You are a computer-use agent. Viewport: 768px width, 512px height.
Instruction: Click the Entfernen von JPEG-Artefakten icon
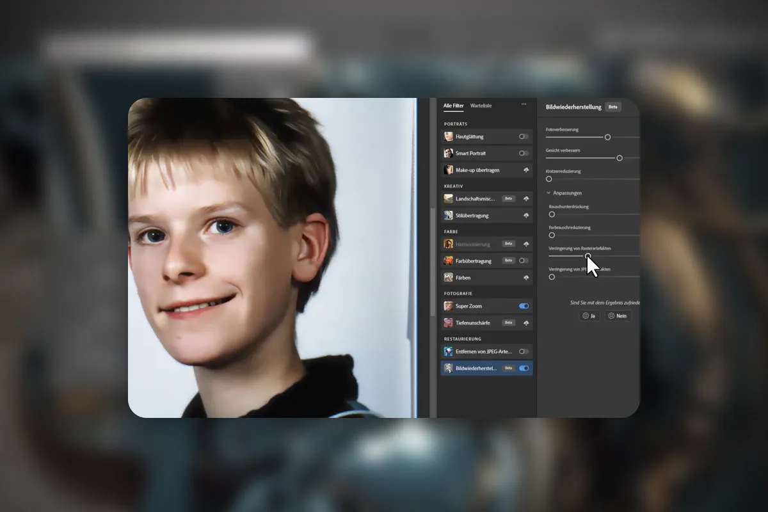pyautogui.click(x=449, y=351)
